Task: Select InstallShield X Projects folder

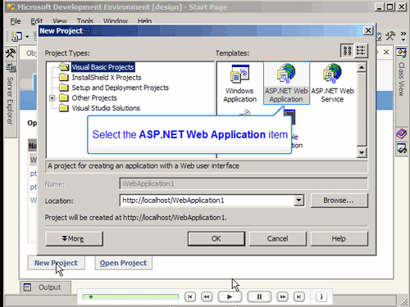Action: (107, 78)
